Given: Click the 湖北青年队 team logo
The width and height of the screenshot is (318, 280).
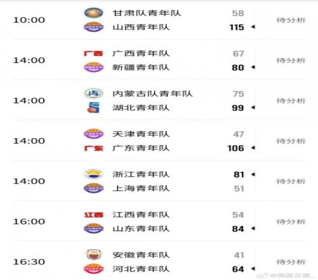Looking at the screenshot, I should 93,108.
